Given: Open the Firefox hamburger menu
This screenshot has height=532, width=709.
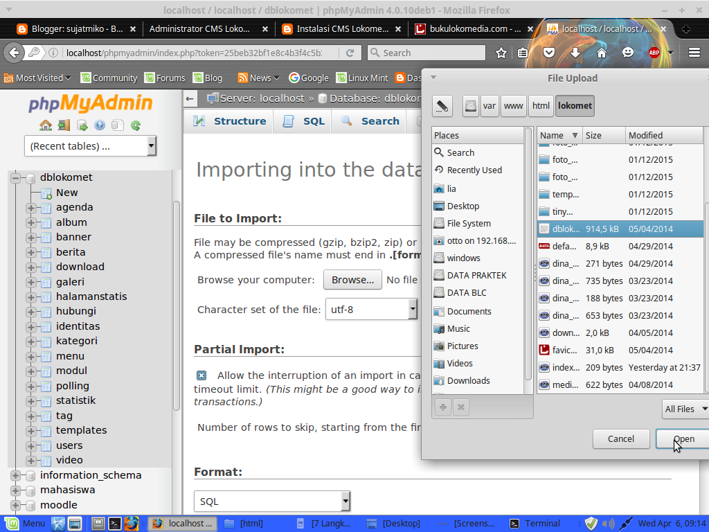Looking at the screenshot, I should pyautogui.click(x=694, y=53).
